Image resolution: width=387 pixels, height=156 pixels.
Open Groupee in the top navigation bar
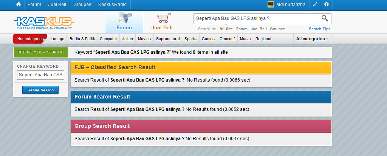coord(82,5)
